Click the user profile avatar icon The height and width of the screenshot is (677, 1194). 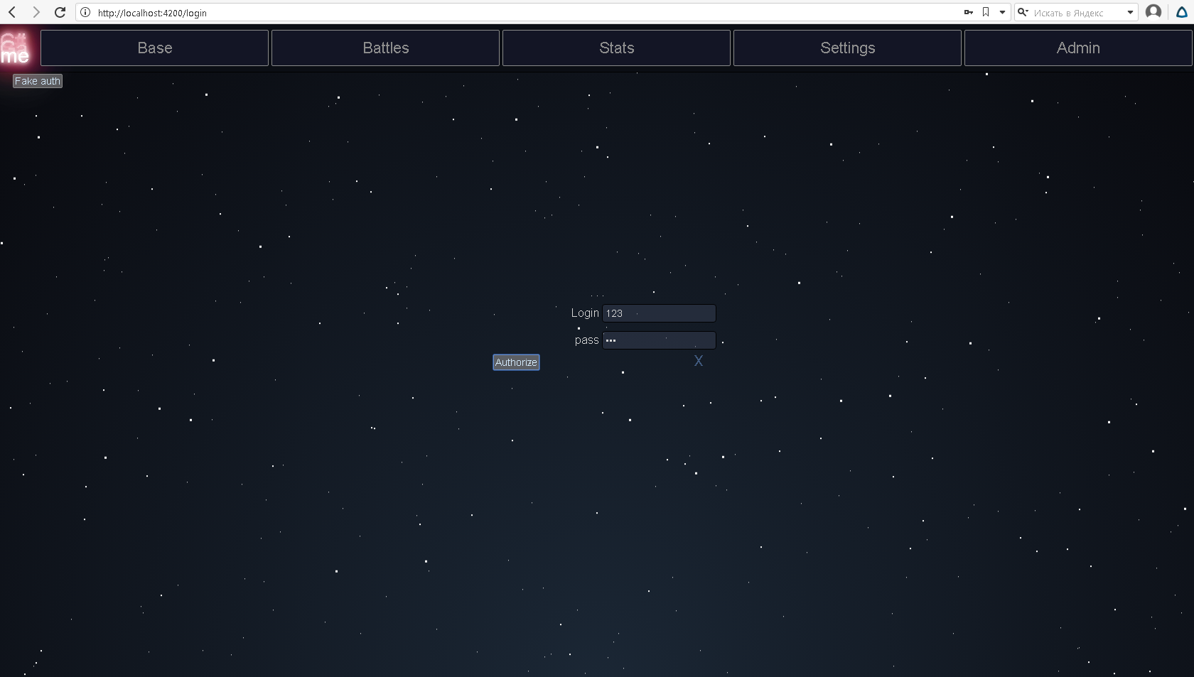pos(1153,12)
